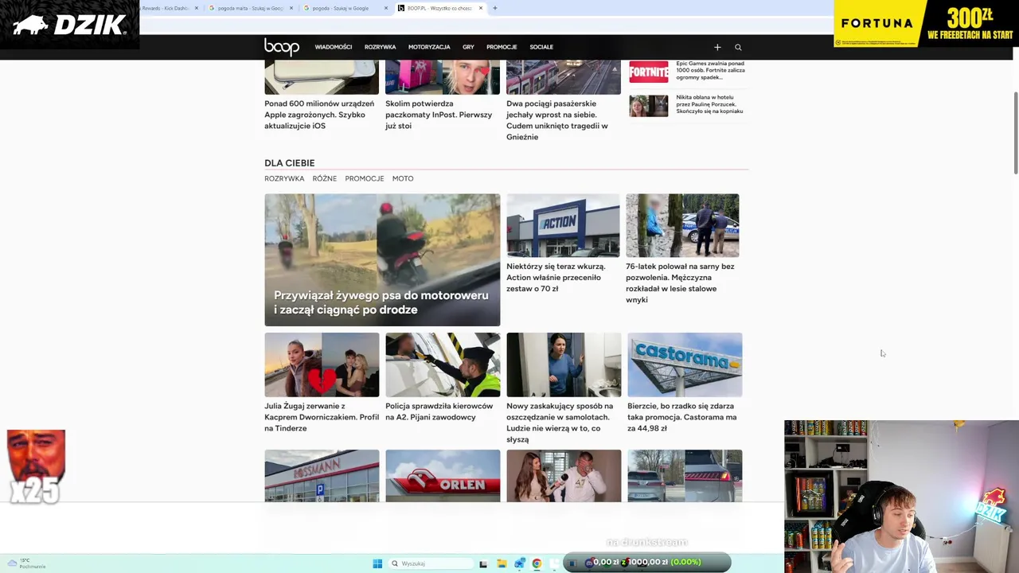
Task: Click Julia Żugaj couple thumbnail
Action: coord(322,364)
